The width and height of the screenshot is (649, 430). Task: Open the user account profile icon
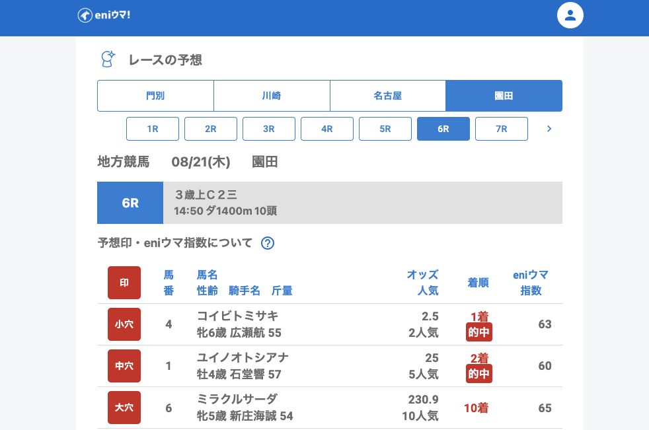point(570,15)
